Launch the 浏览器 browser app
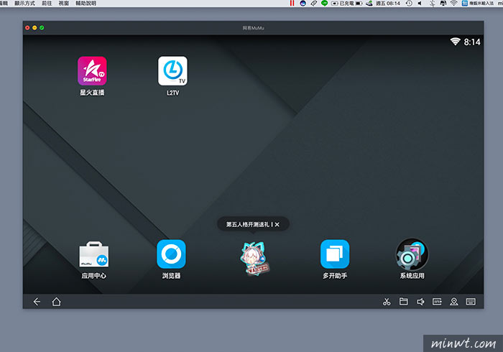Screen dimensions: 503x352 [171, 254]
